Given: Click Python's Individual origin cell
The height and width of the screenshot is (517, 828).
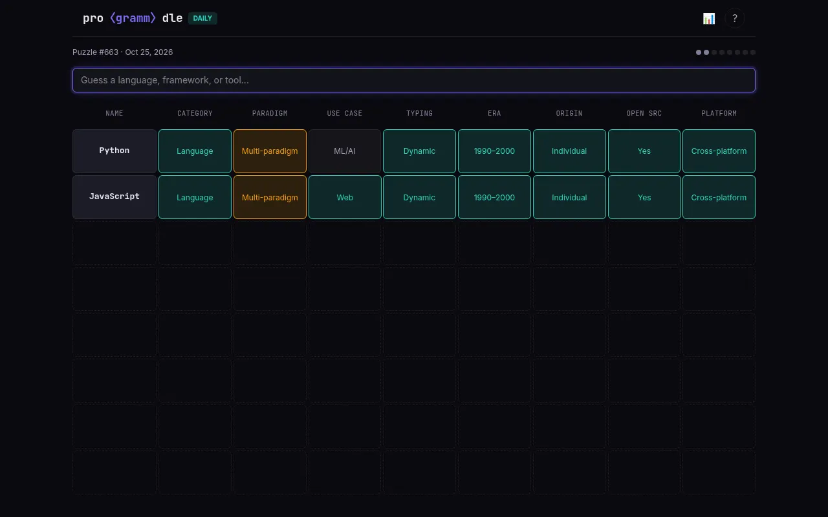Looking at the screenshot, I should [569, 151].
